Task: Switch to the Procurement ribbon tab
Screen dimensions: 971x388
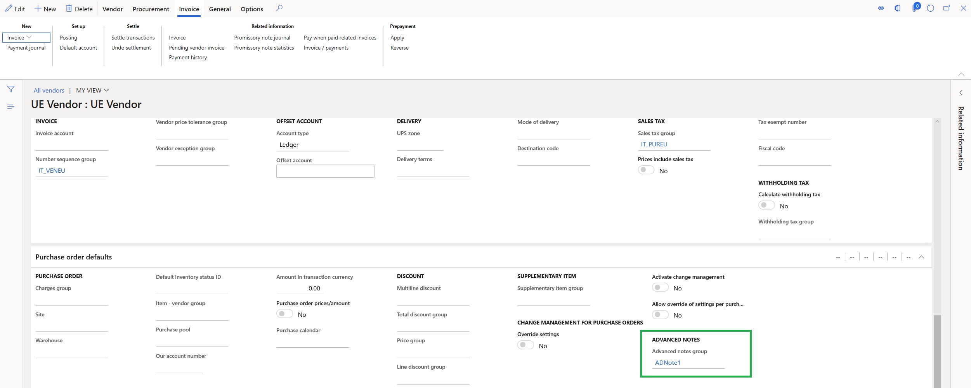Action: tap(151, 9)
